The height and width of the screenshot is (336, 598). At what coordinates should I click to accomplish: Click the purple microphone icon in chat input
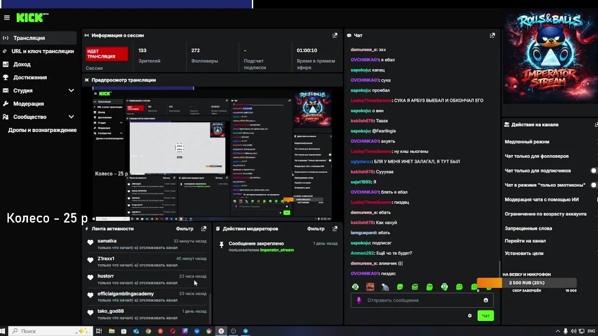pyautogui.click(x=359, y=300)
